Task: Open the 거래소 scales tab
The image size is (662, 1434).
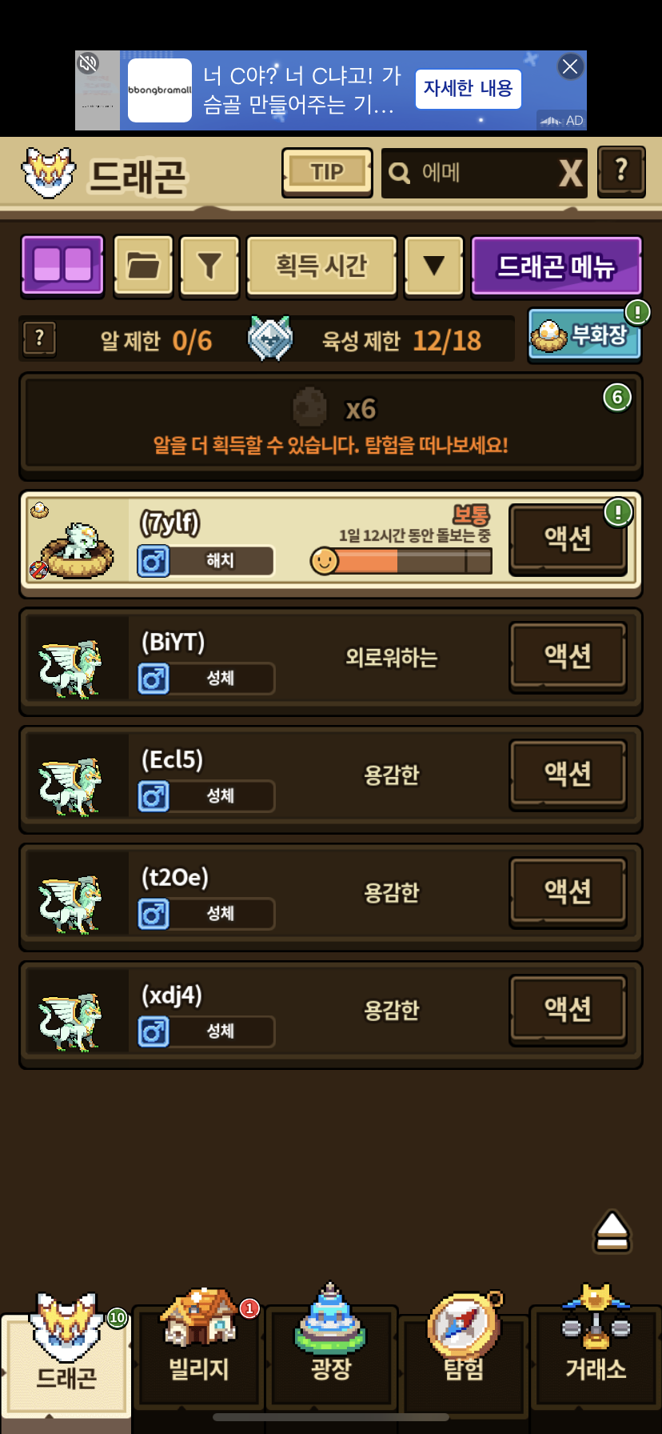Action: (x=596, y=1352)
